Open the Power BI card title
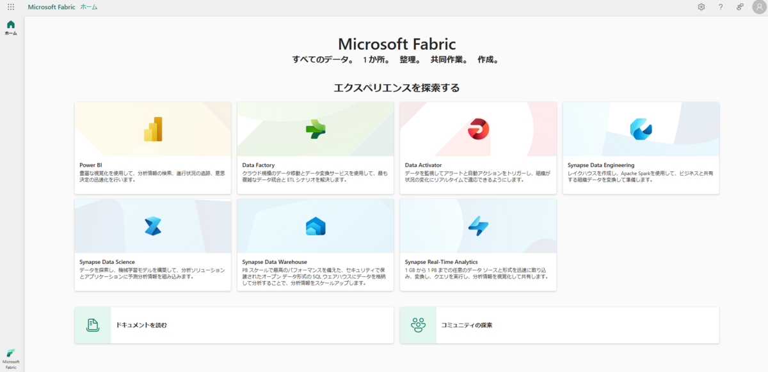768x372 pixels. pos(90,165)
